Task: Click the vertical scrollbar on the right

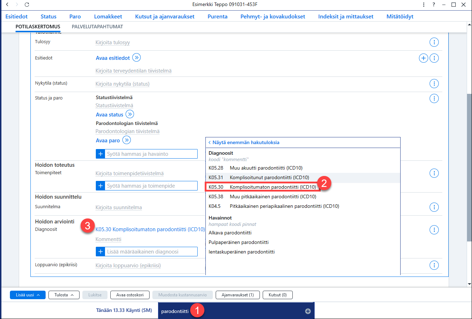Action: point(469,168)
